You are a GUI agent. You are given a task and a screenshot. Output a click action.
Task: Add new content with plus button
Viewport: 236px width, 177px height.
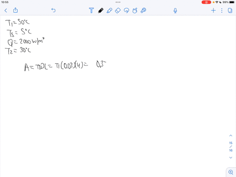[x=213, y=10]
